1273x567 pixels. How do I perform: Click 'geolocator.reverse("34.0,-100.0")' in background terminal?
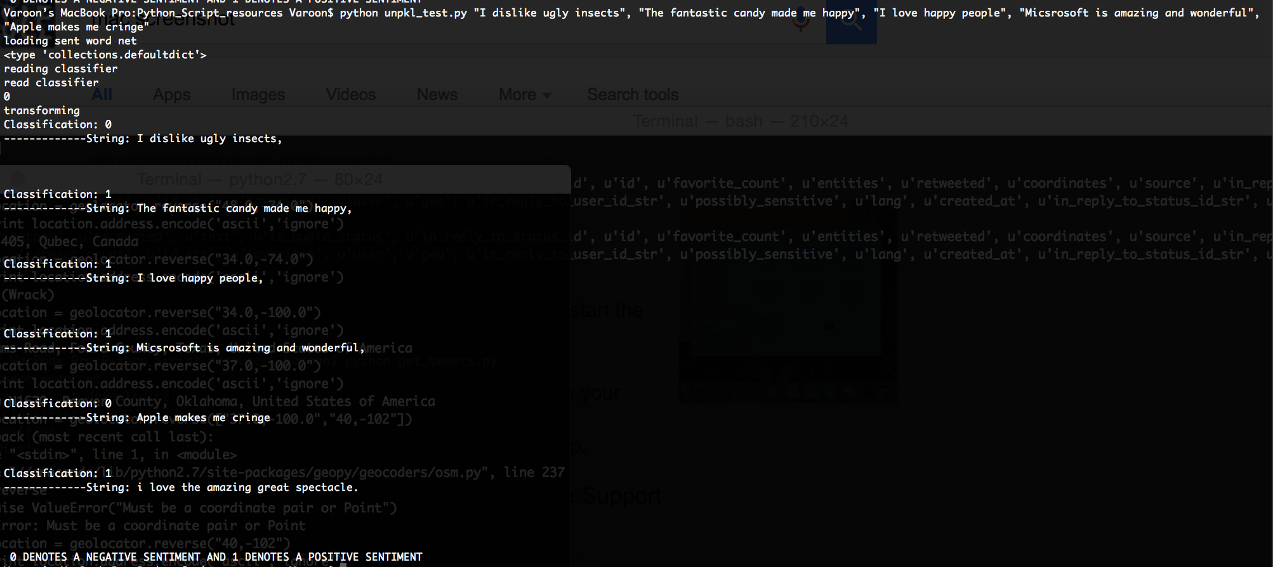tap(195, 313)
